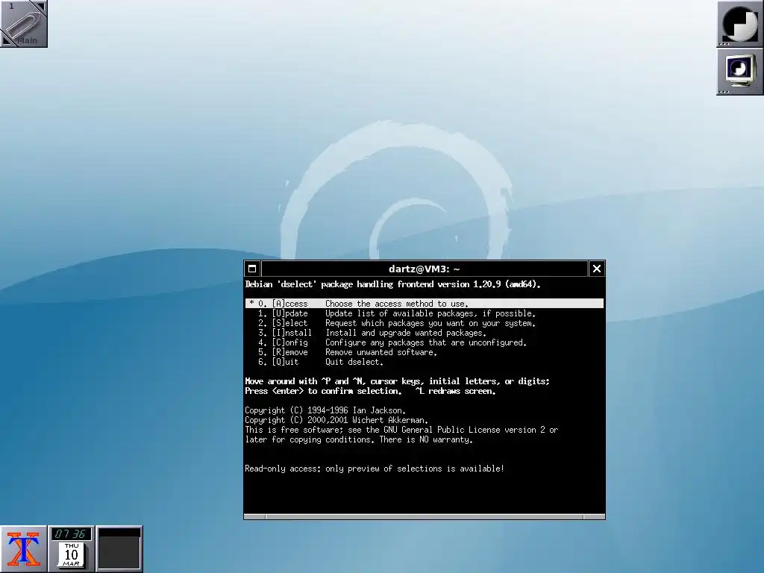Open the clock calendar showing THU 10 MAR
Viewport: 764px width, 573px height.
[x=71, y=548]
